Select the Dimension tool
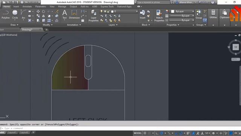The width and height of the screenshot is (241, 136). [x=74, y=14]
